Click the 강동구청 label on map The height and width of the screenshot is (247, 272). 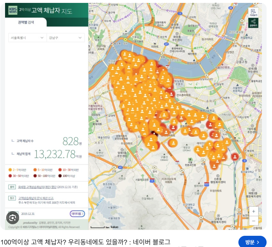(x=241, y=62)
